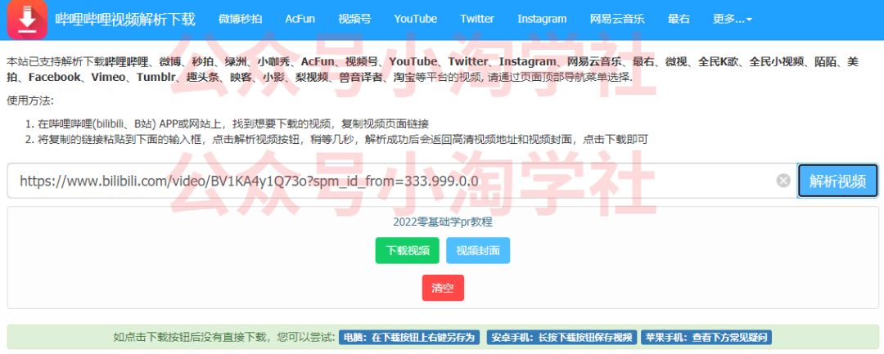The image size is (884, 354).
Task: Open Twitter from the nav bar
Action: 477,19
